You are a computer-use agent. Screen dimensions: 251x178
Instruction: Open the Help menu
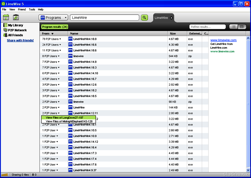click(41, 9)
